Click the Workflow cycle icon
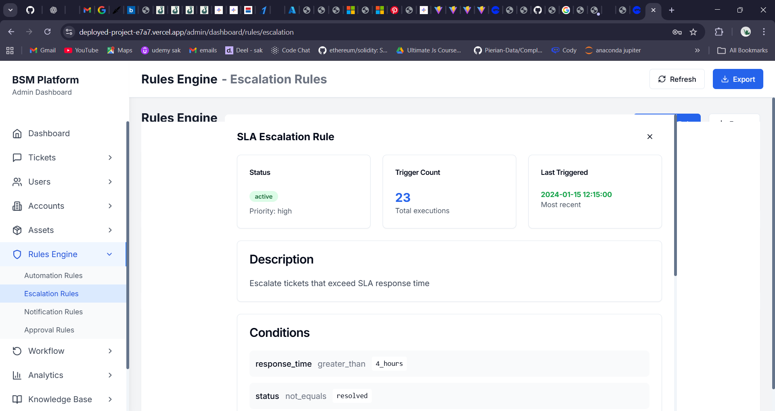The width and height of the screenshot is (775, 411). click(17, 351)
